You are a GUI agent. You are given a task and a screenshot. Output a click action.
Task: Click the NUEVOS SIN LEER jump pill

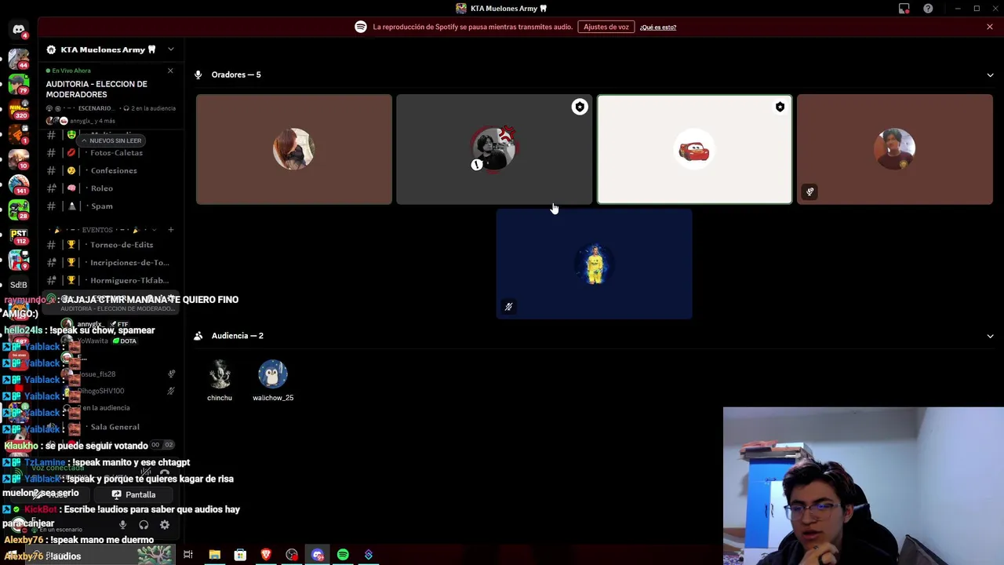pyautogui.click(x=111, y=140)
